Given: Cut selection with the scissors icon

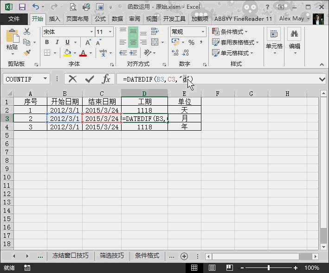Looking at the screenshot, I should click(x=27, y=32).
